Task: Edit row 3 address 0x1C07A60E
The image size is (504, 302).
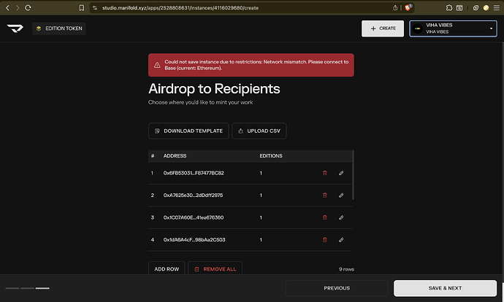Action: [341, 217]
